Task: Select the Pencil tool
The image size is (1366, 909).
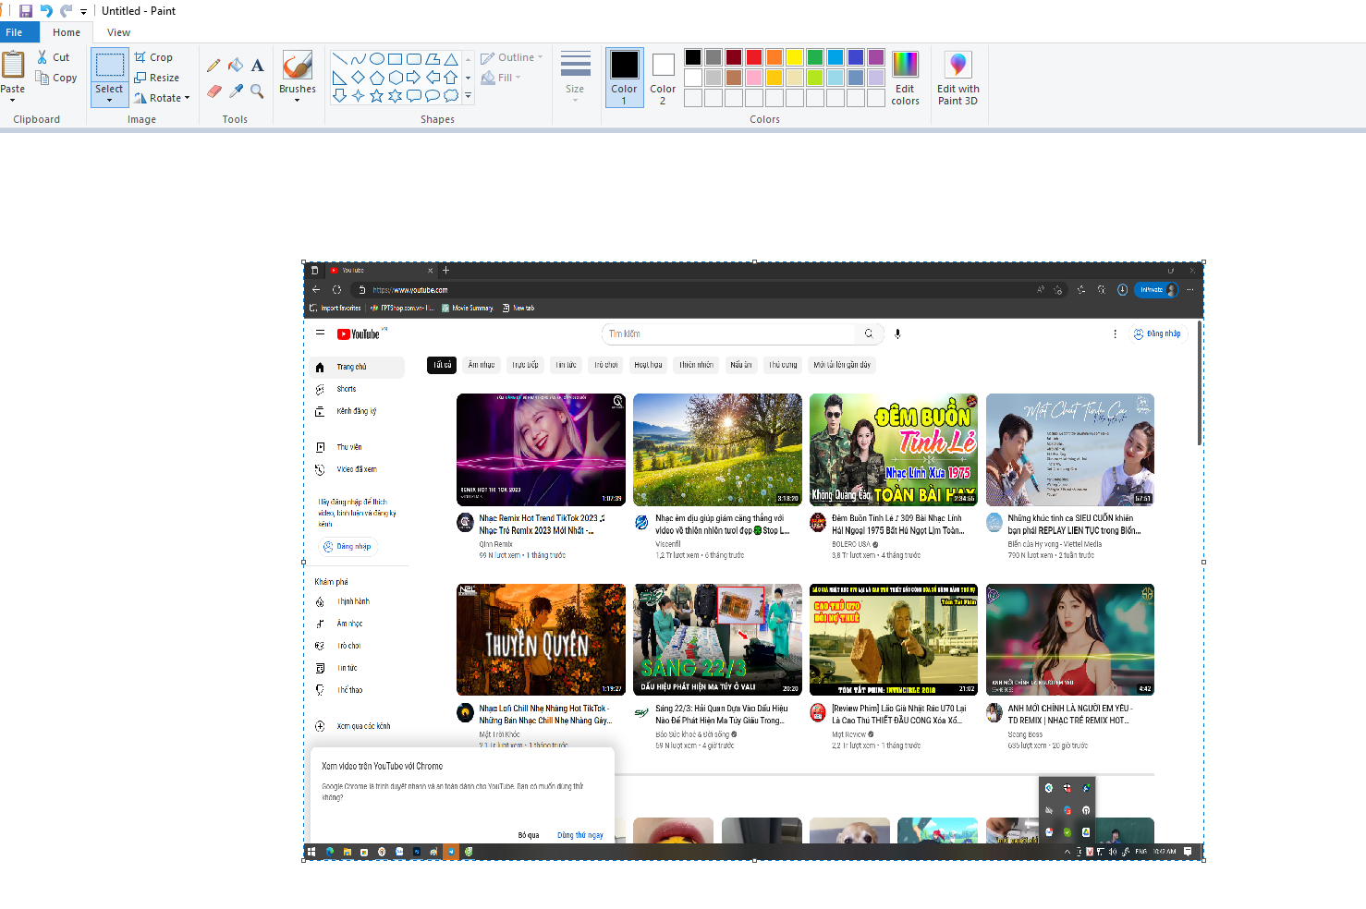Action: click(x=213, y=66)
